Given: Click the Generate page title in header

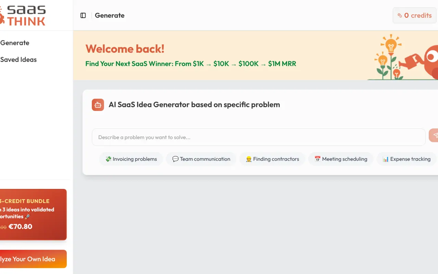Looking at the screenshot, I should point(109,15).
